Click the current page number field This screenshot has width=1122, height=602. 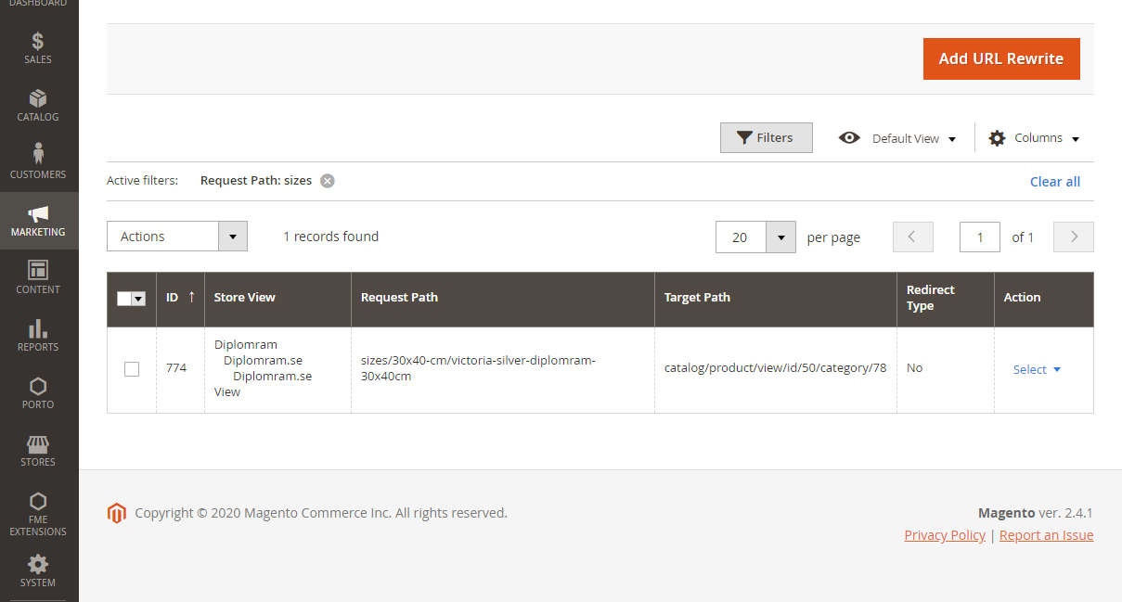click(x=980, y=237)
